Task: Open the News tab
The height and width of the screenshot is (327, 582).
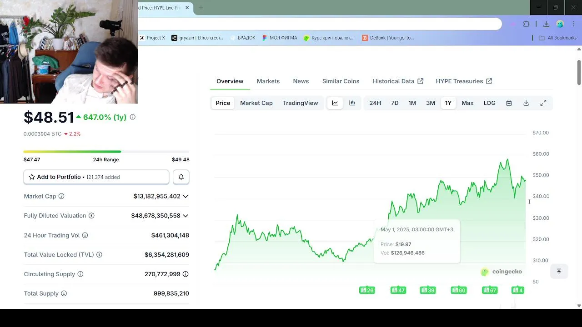Action: (301, 81)
